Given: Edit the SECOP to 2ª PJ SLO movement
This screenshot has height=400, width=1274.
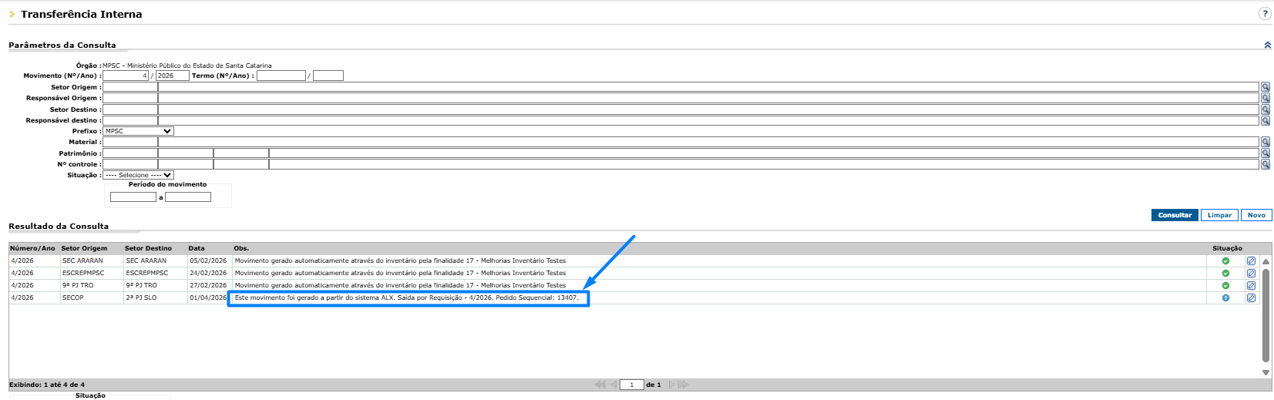Looking at the screenshot, I should 1251,297.
